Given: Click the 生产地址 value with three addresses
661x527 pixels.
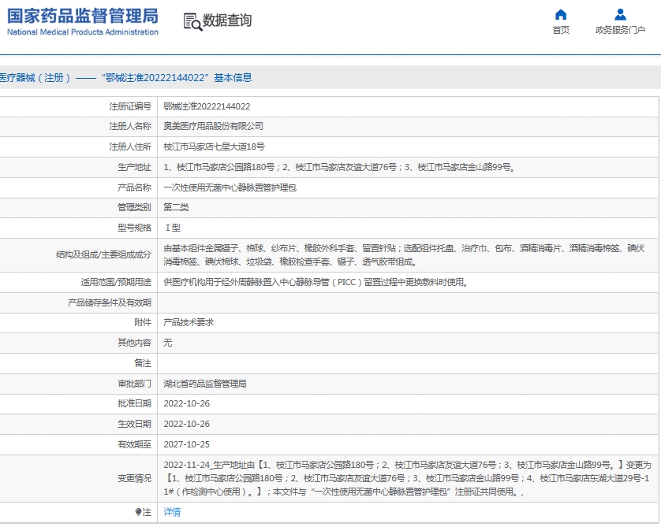Looking at the screenshot, I should pos(339,167).
